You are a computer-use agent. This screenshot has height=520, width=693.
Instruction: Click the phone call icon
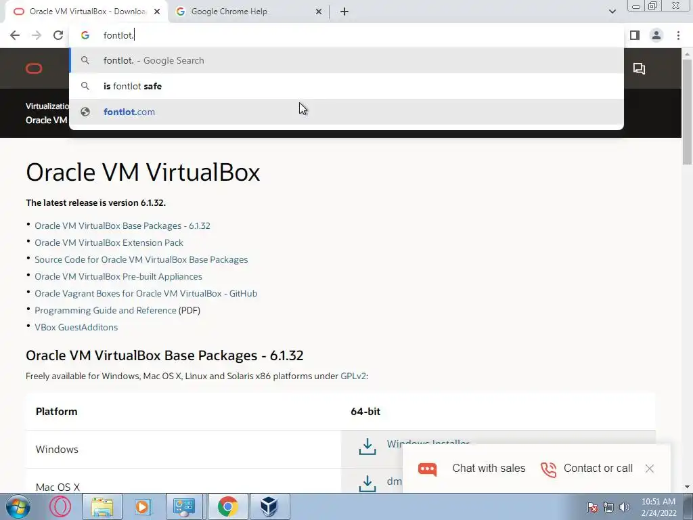pyautogui.click(x=548, y=470)
